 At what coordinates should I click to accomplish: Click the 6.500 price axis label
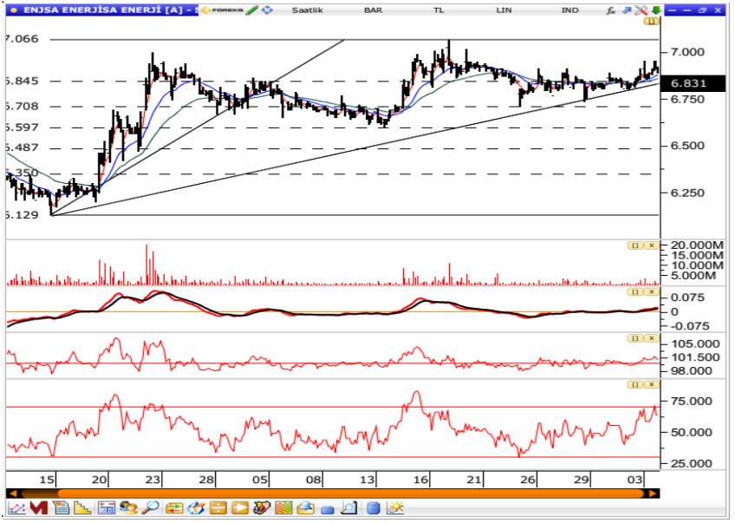pyautogui.click(x=687, y=146)
